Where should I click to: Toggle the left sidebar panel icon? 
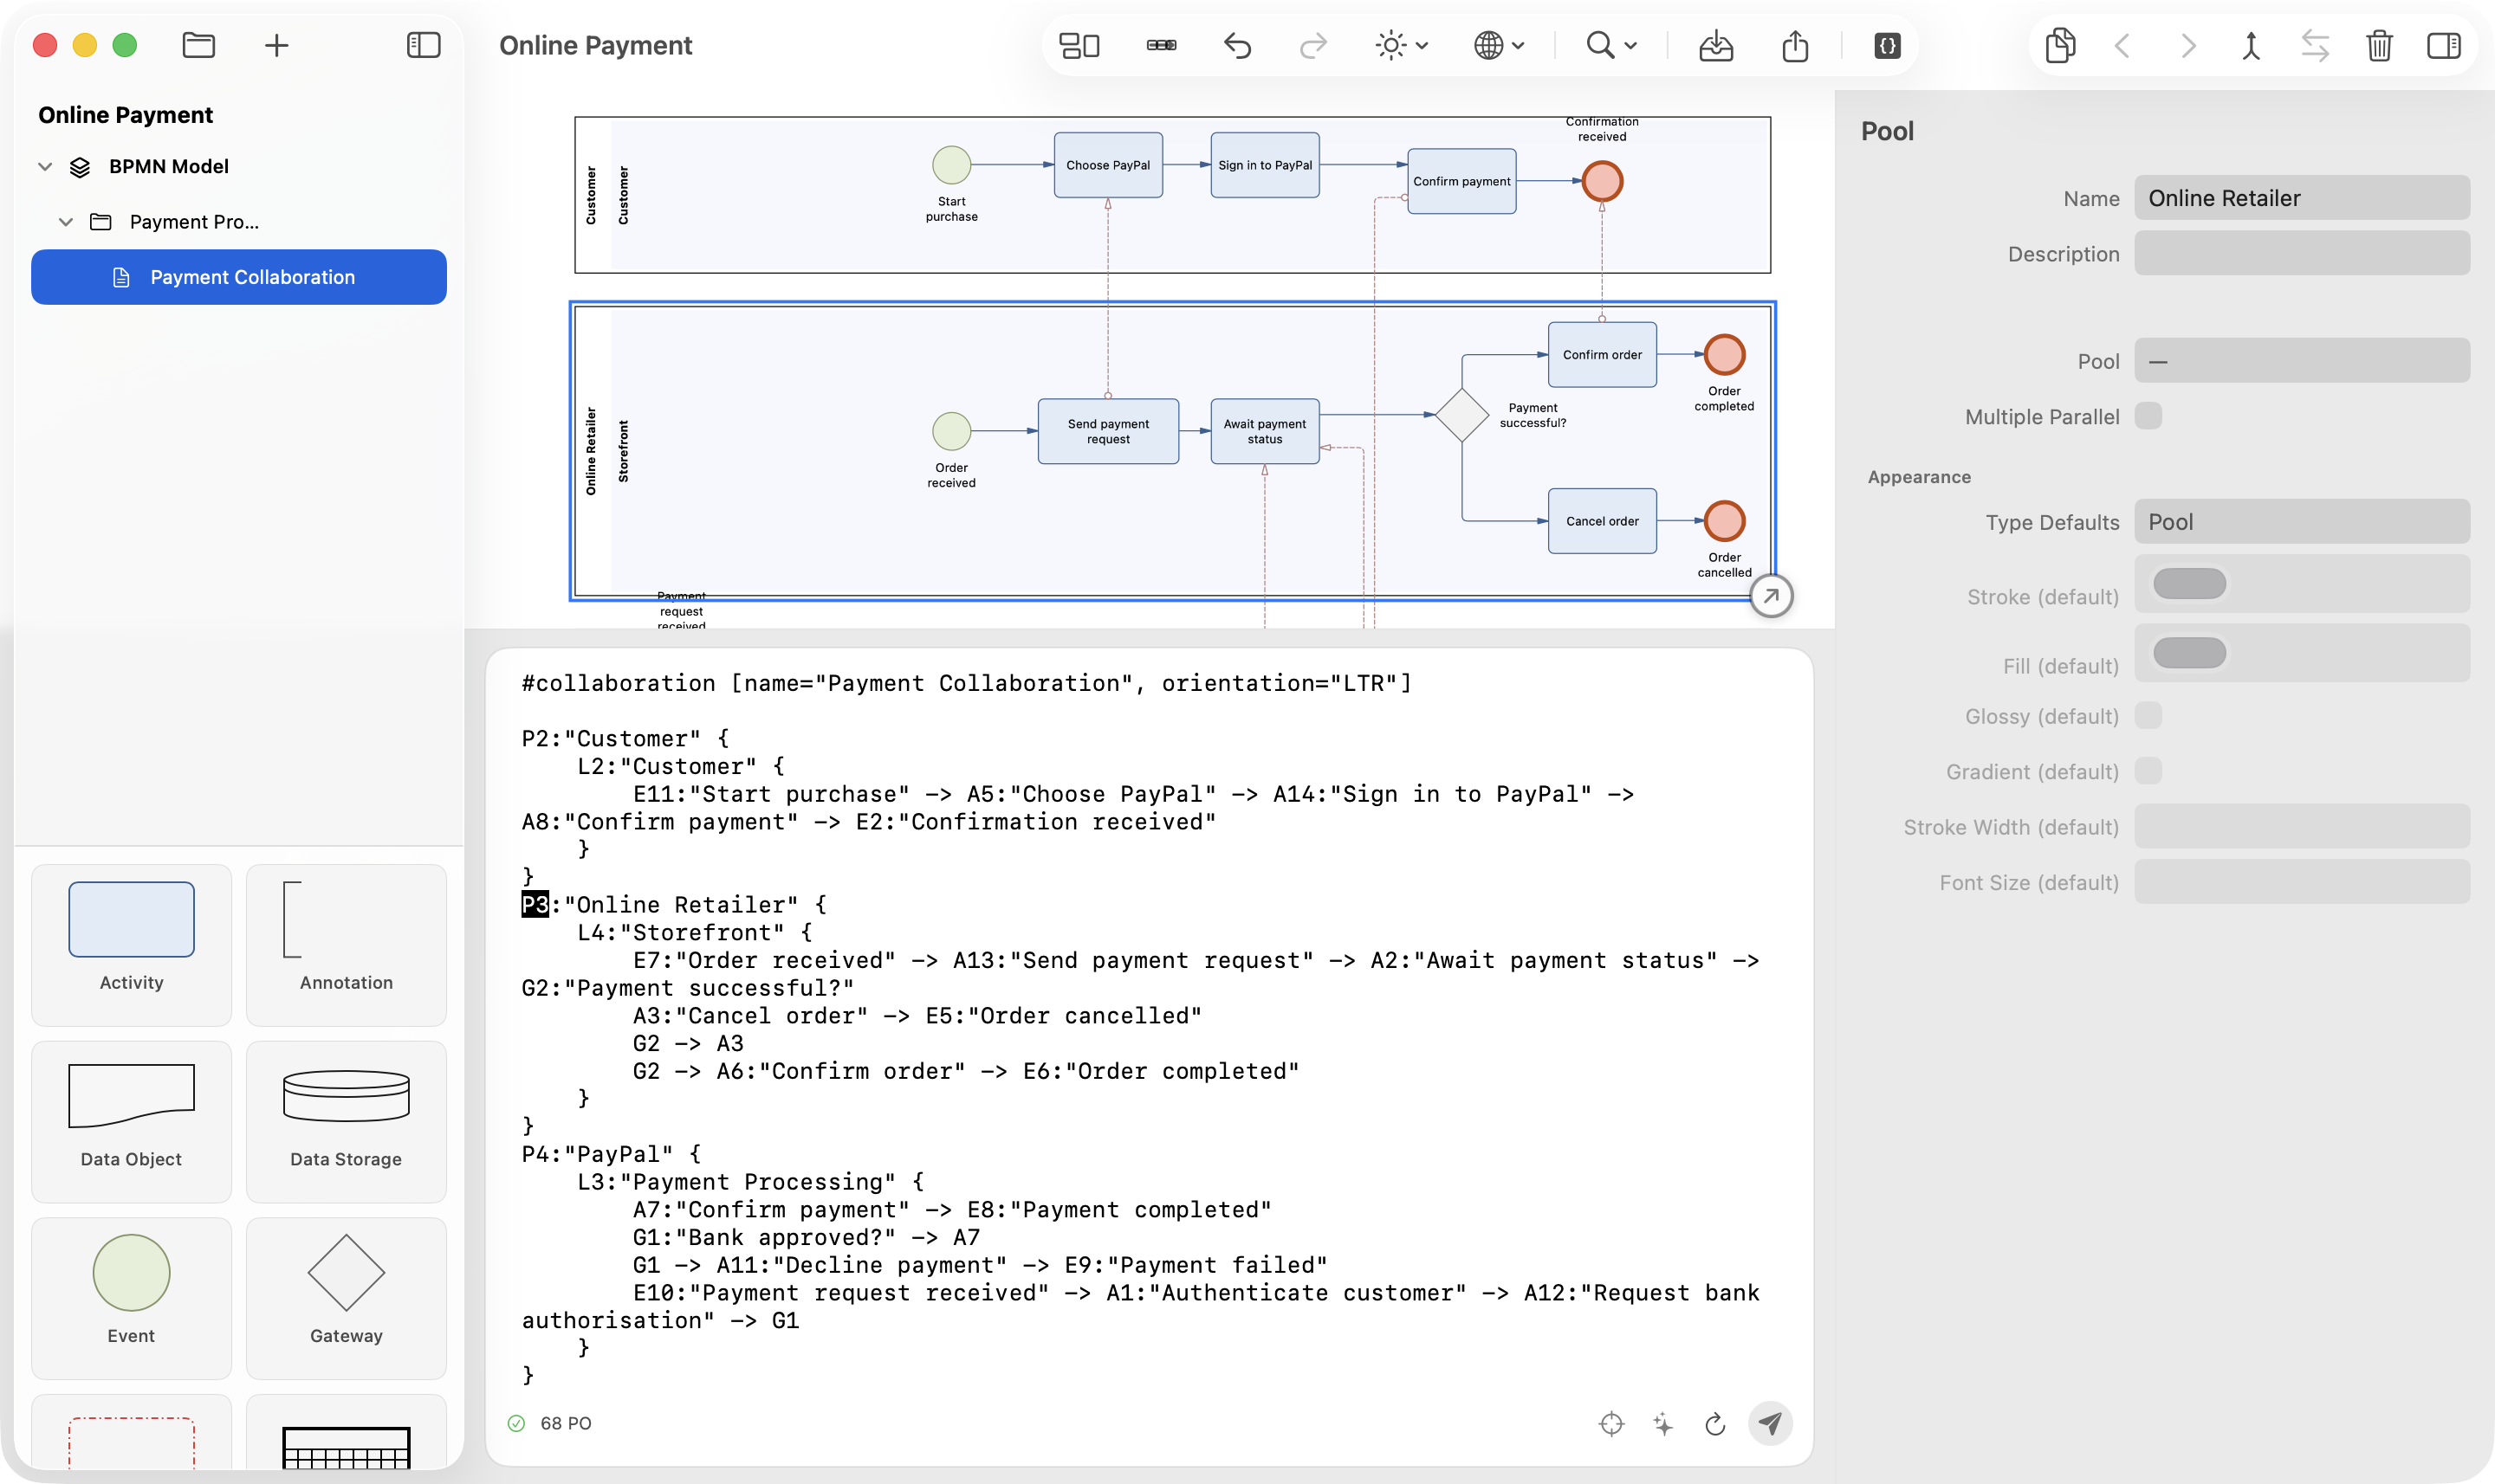[x=423, y=45]
